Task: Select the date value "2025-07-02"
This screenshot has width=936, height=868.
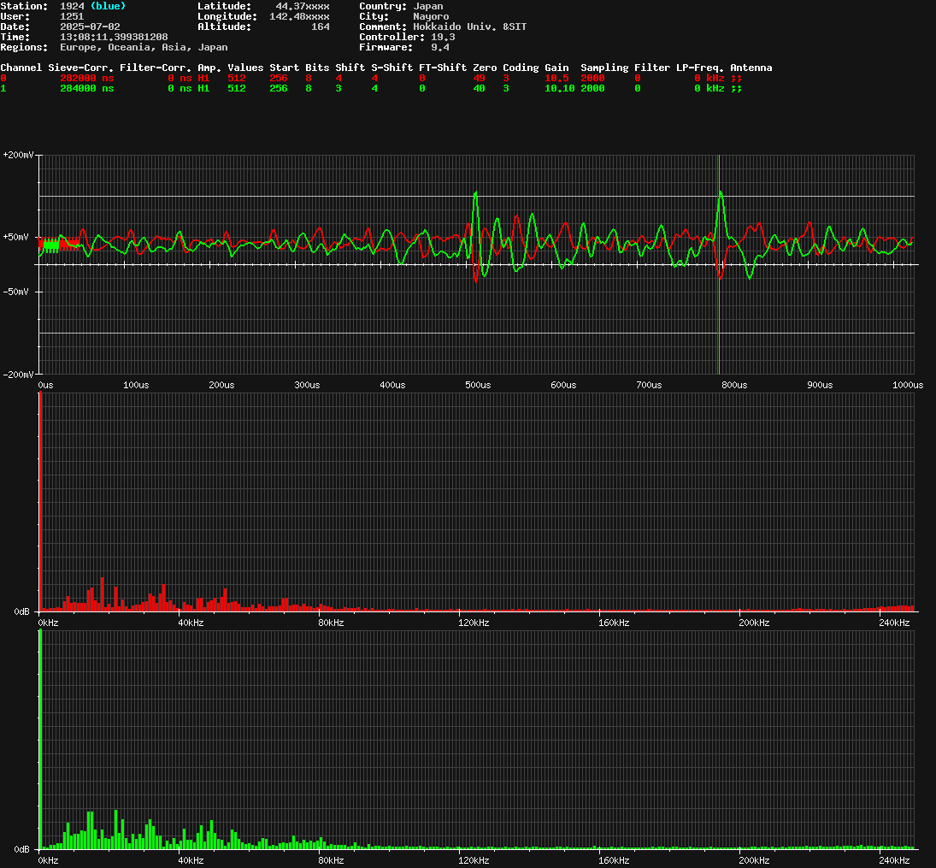Action: pyautogui.click(x=90, y=27)
